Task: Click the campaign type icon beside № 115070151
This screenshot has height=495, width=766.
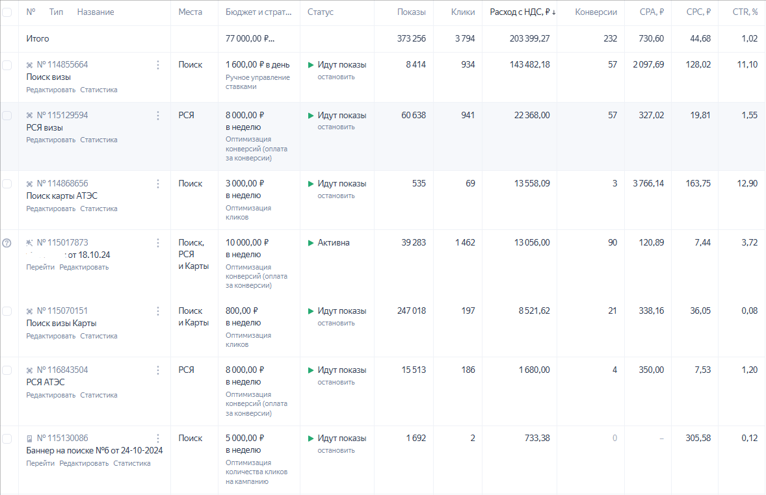Action: (30, 311)
